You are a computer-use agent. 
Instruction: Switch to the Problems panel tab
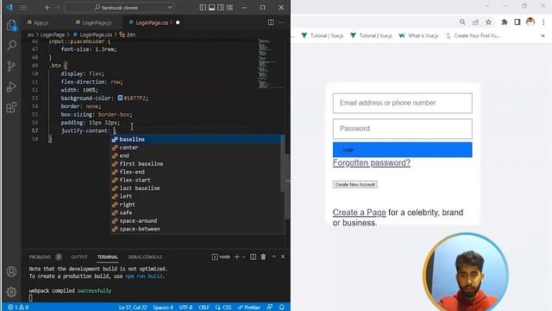point(40,257)
